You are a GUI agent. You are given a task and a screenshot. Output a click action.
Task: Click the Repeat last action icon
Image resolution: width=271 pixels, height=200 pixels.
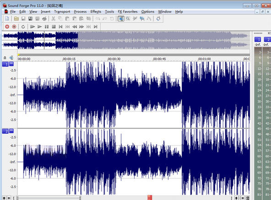point(112,18)
